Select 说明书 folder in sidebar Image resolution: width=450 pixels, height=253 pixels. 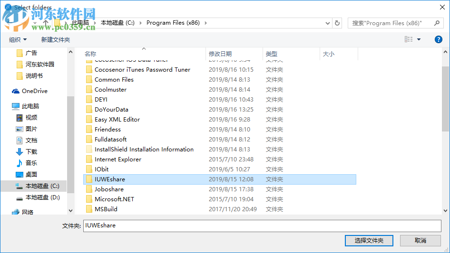30,76
